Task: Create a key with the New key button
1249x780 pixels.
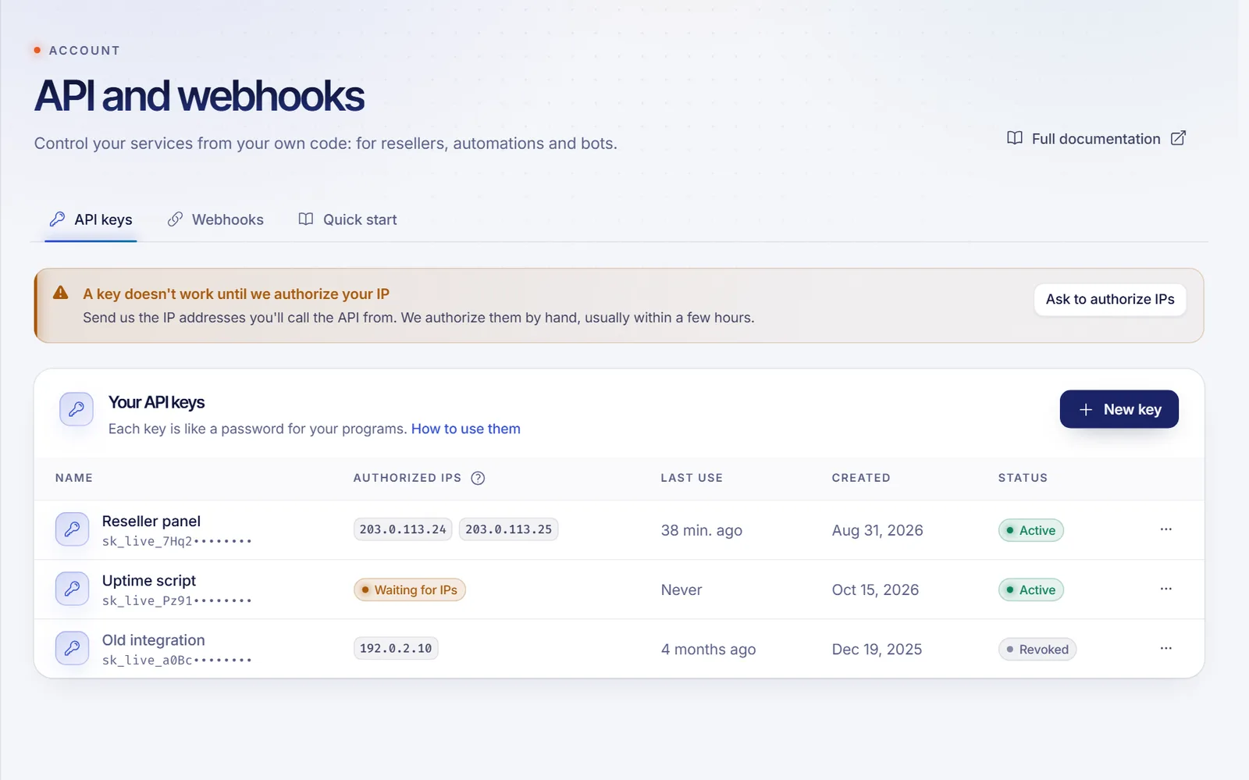Action: pyautogui.click(x=1119, y=409)
